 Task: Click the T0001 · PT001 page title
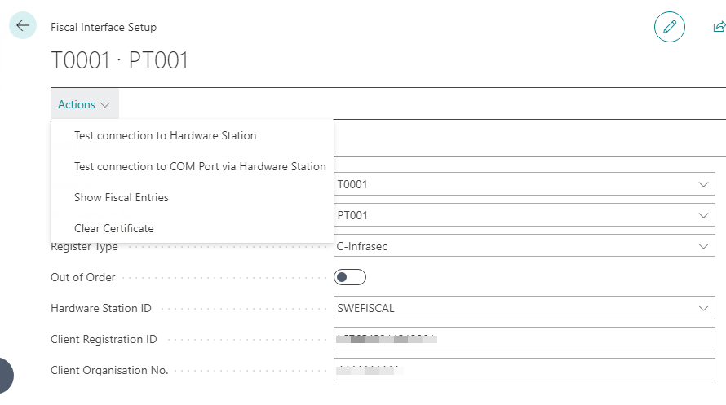coord(119,60)
